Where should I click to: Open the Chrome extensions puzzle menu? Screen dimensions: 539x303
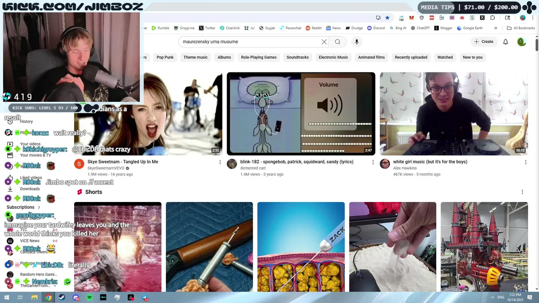click(493, 18)
